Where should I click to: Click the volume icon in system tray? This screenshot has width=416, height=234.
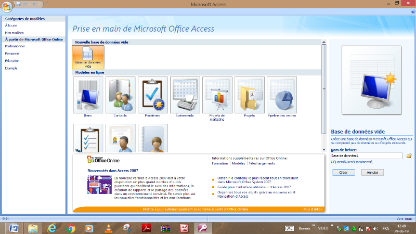(x=375, y=228)
